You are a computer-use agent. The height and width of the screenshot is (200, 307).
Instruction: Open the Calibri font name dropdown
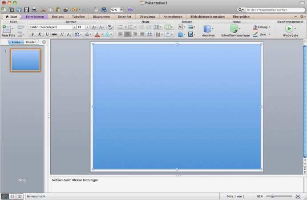pyautogui.click(x=74, y=27)
